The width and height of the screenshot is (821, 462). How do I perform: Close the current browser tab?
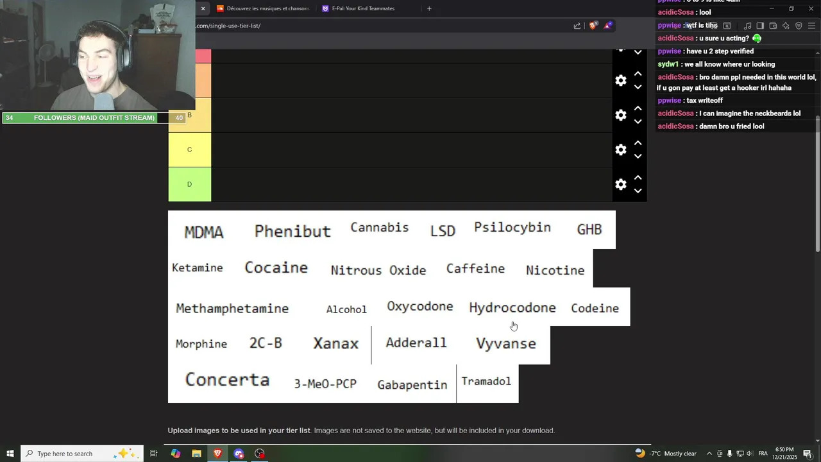point(203,8)
